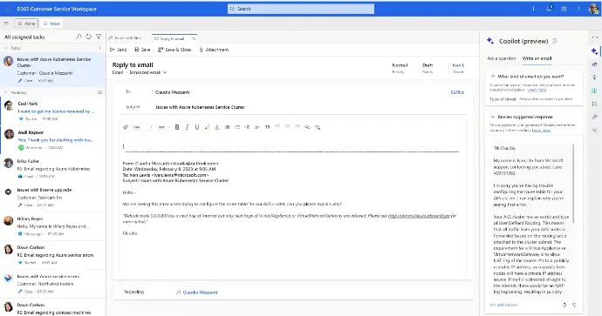This screenshot has width=602, height=316.
Task: Switch to the Home session tab
Action: click(26, 24)
